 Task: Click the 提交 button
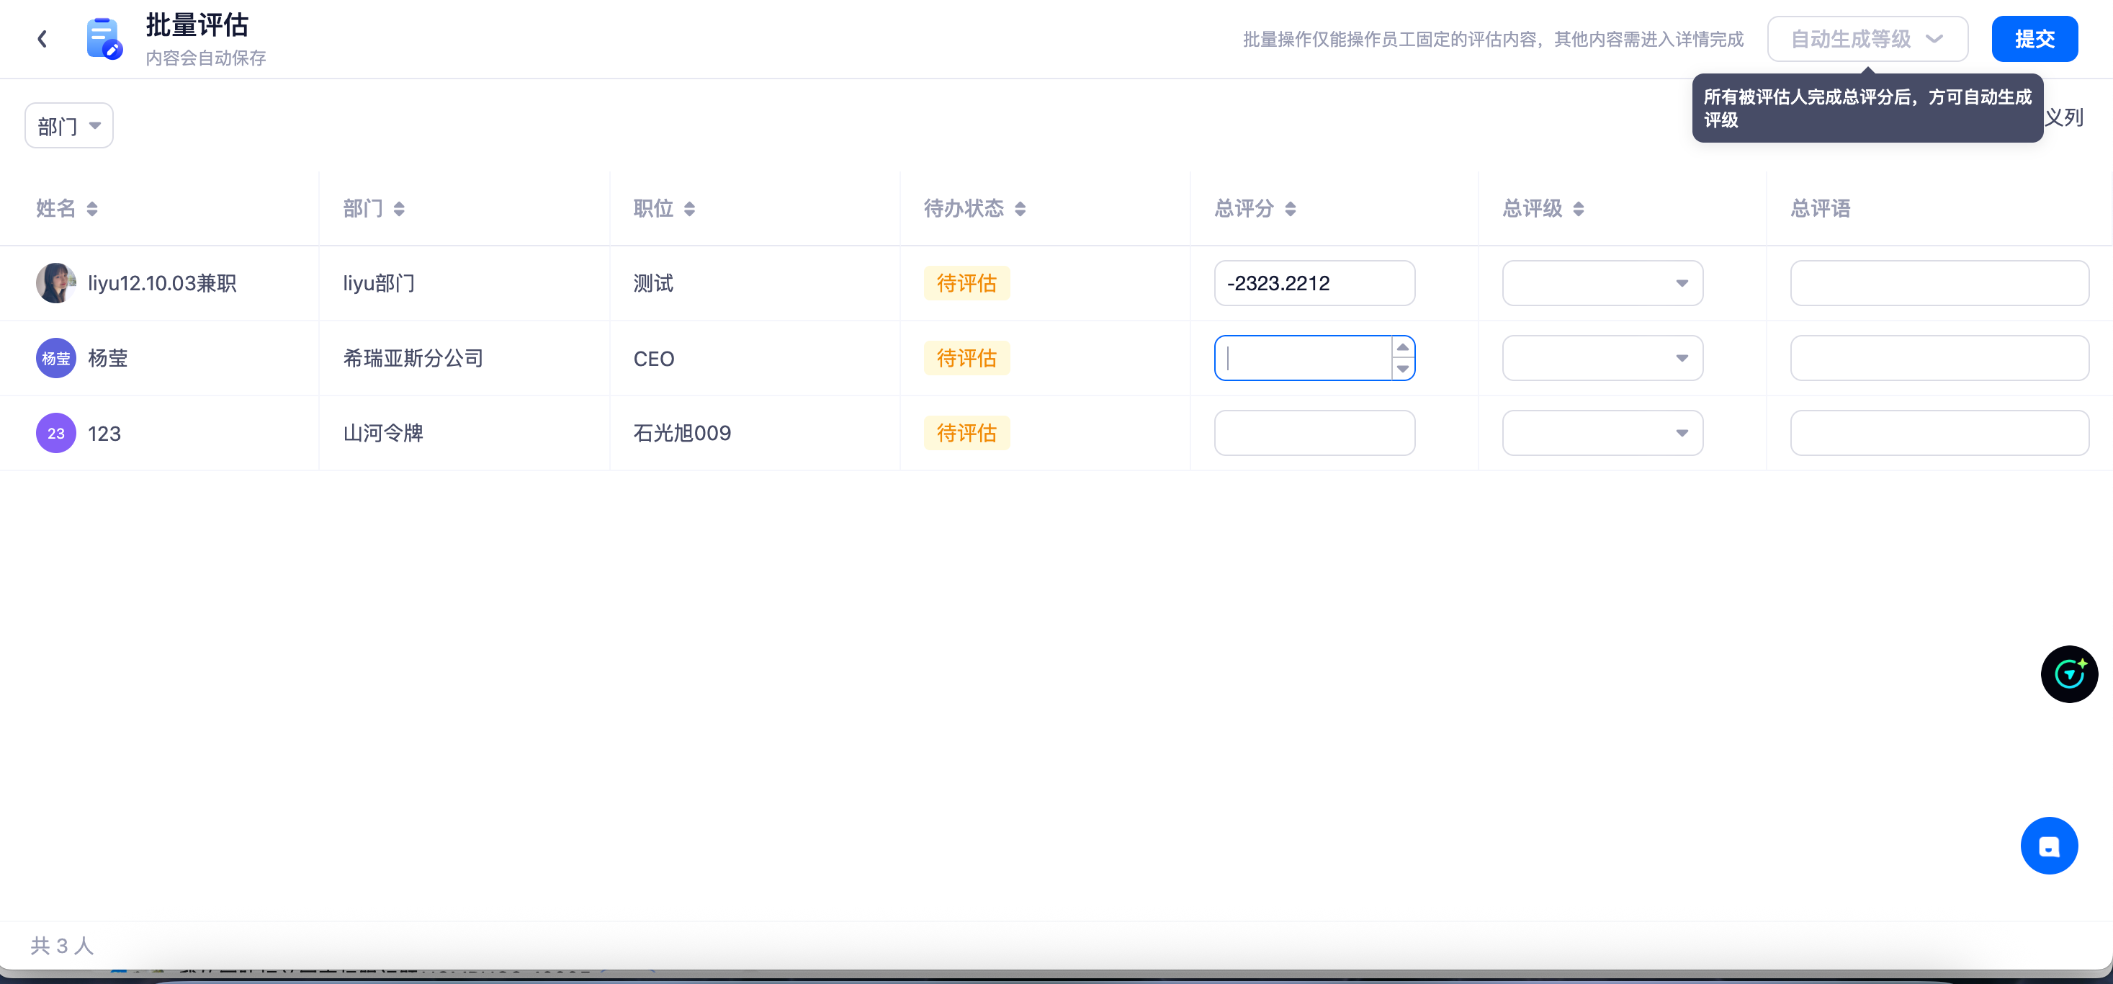pyautogui.click(x=2034, y=39)
